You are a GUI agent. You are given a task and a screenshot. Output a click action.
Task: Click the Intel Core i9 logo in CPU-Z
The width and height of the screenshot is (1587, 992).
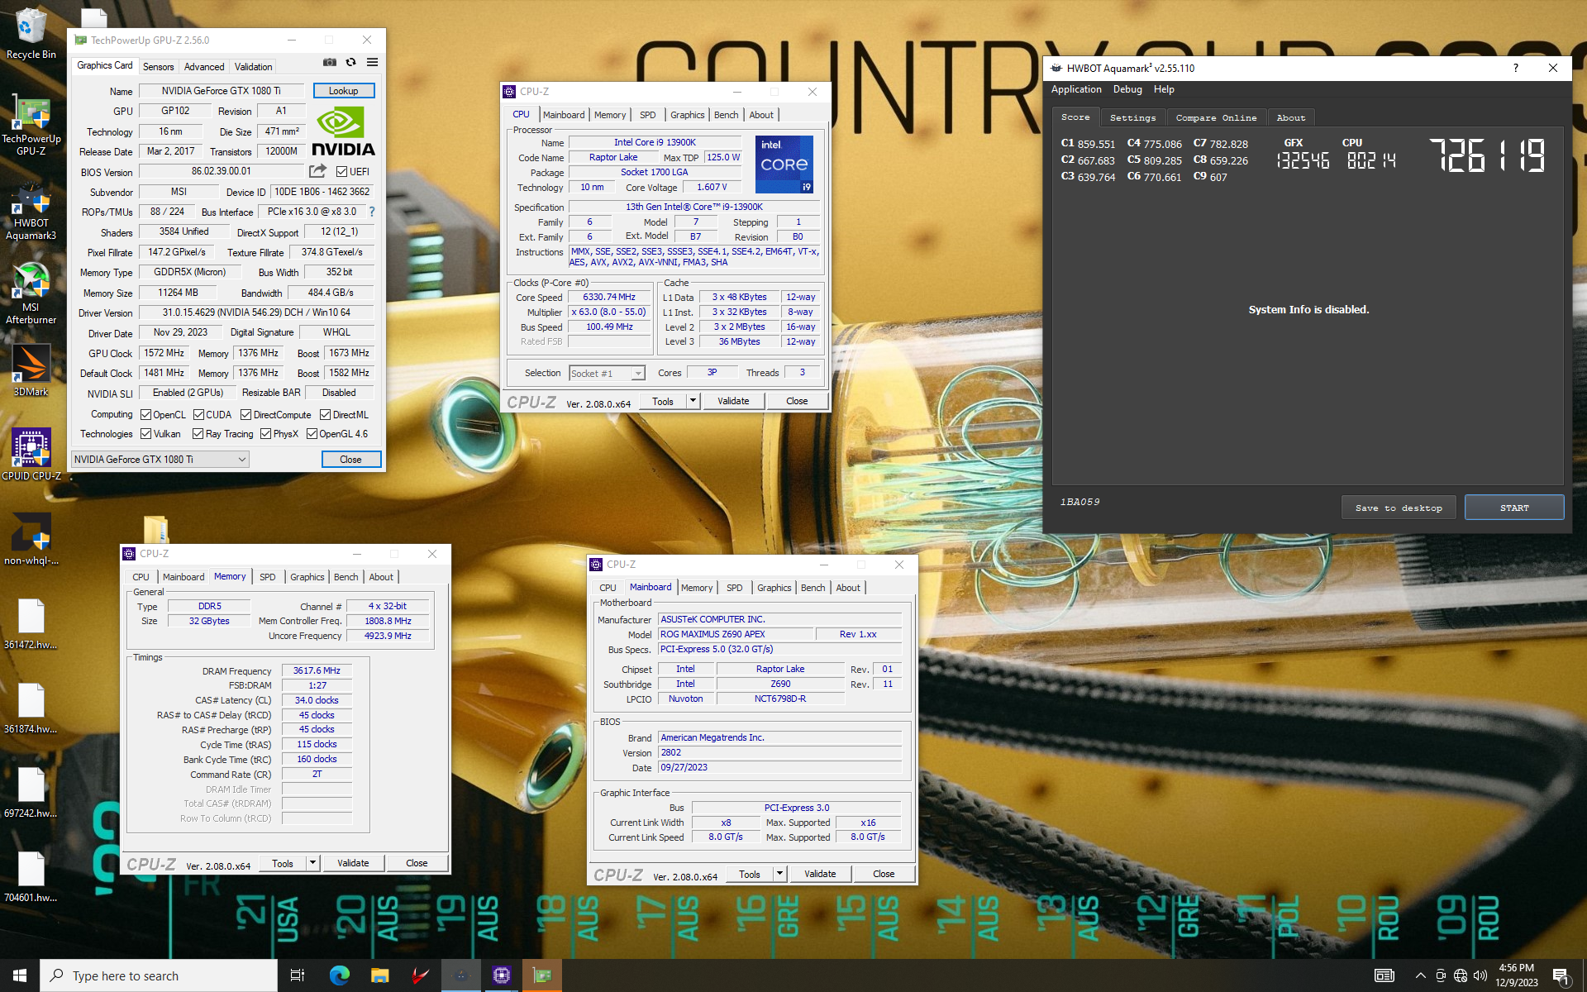click(784, 165)
